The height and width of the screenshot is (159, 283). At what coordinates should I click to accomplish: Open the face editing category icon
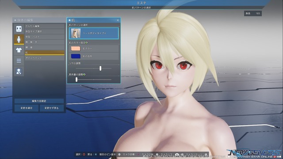click(19, 29)
